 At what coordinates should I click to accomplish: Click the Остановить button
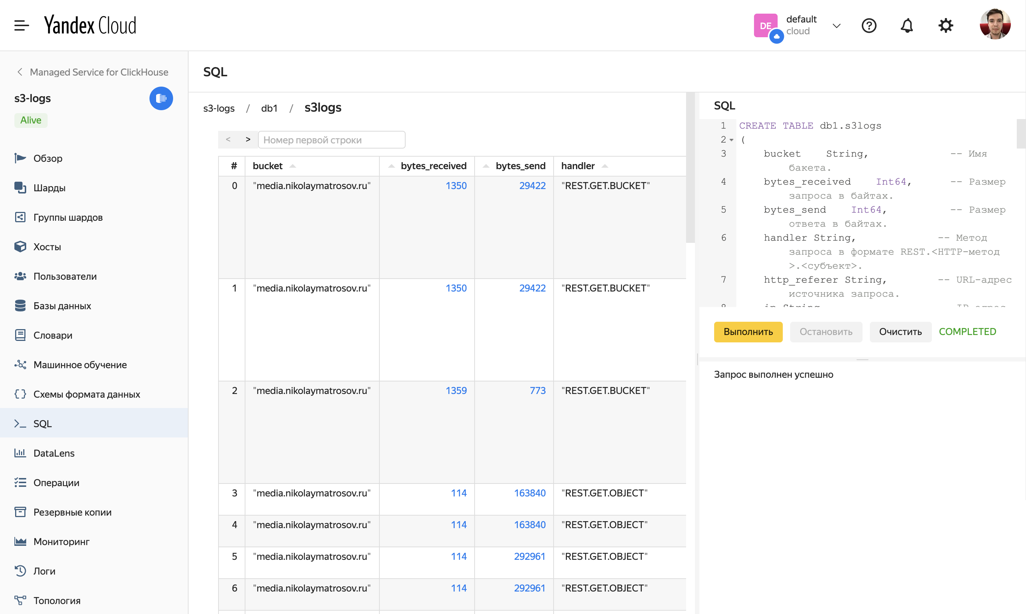click(x=826, y=332)
